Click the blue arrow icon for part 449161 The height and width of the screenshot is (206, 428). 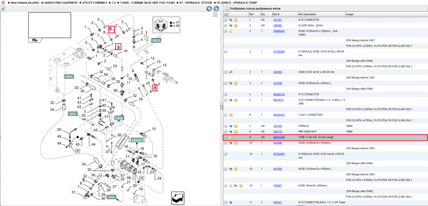(231, 203)
